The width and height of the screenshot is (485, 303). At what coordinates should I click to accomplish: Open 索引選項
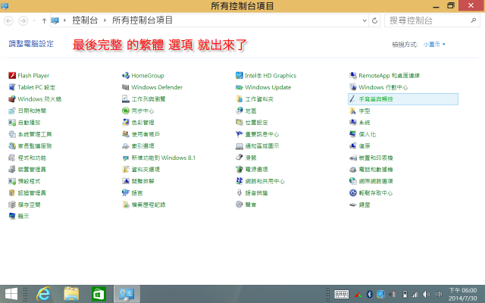[x=138, y=146]
